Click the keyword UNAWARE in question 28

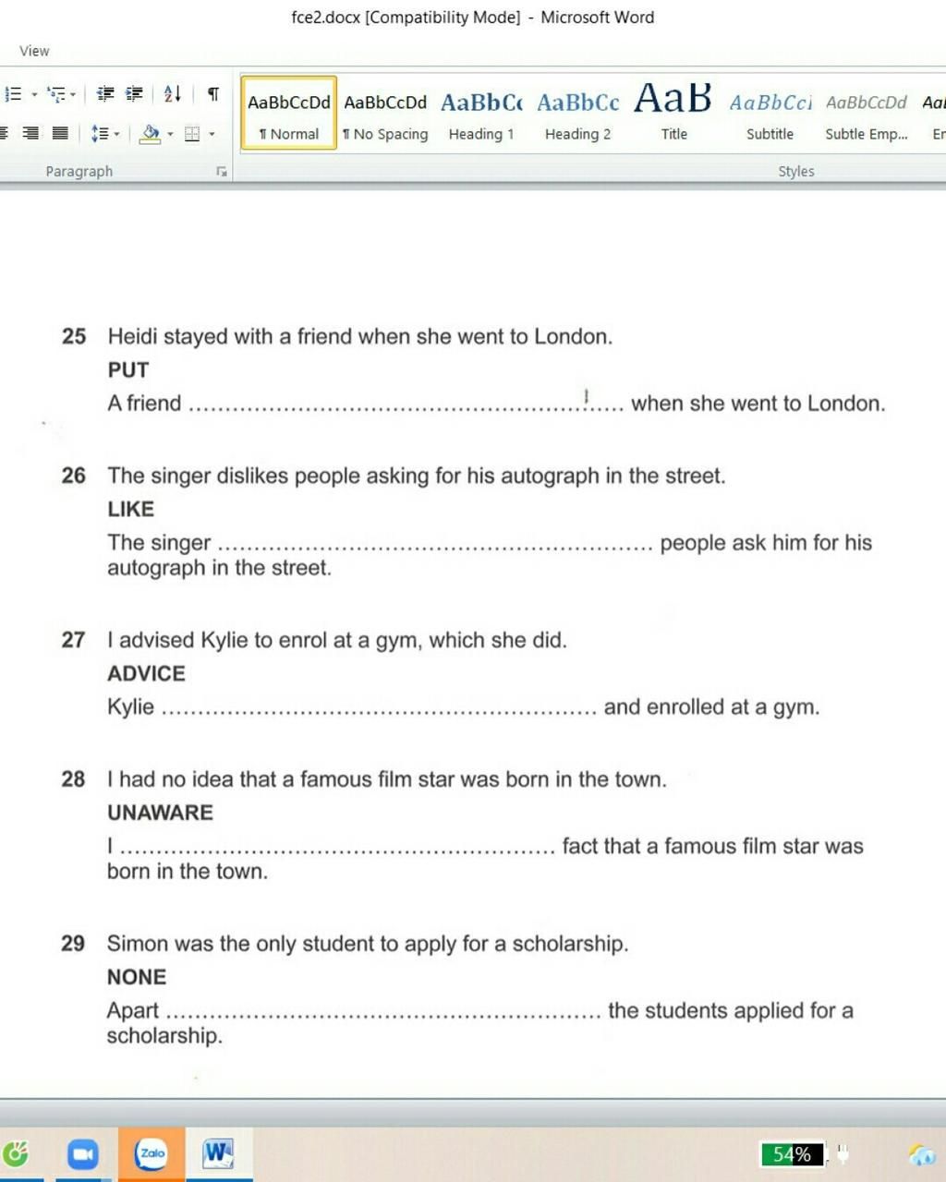160,814
